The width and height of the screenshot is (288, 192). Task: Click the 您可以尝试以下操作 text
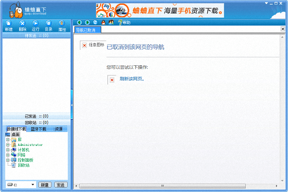point(127,67)
